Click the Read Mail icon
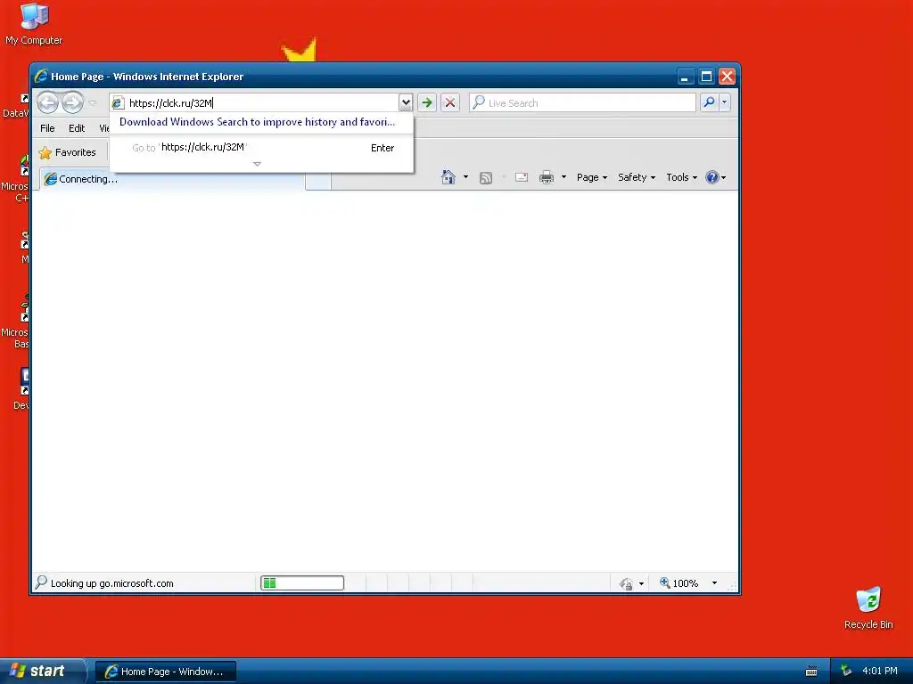913x684 pixels. 522,177
